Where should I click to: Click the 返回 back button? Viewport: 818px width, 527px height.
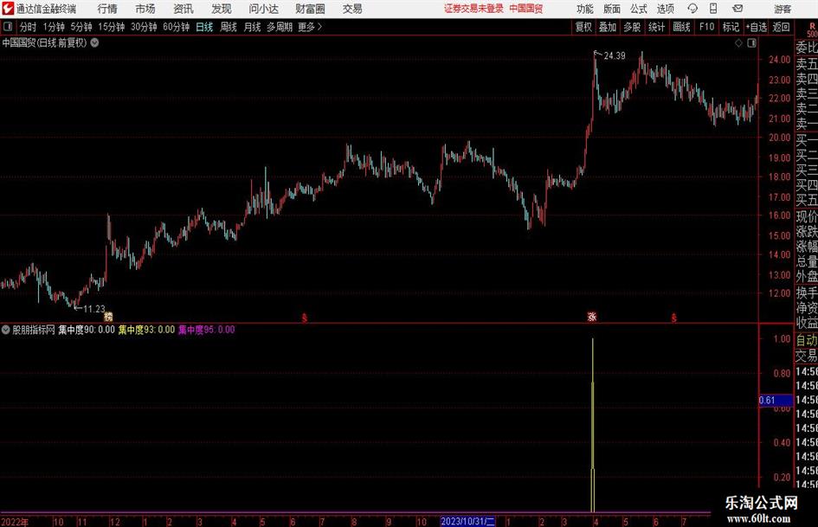[x=781, y=27]
